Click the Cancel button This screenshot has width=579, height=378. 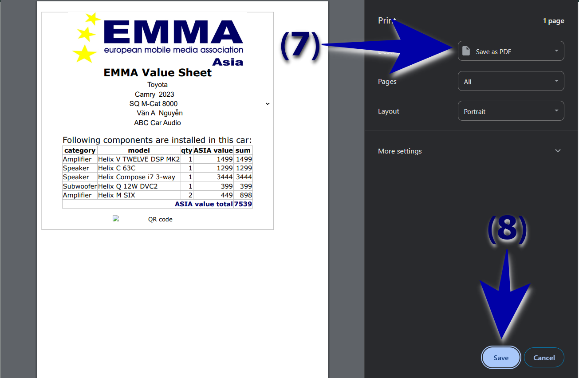pos(544,358)
